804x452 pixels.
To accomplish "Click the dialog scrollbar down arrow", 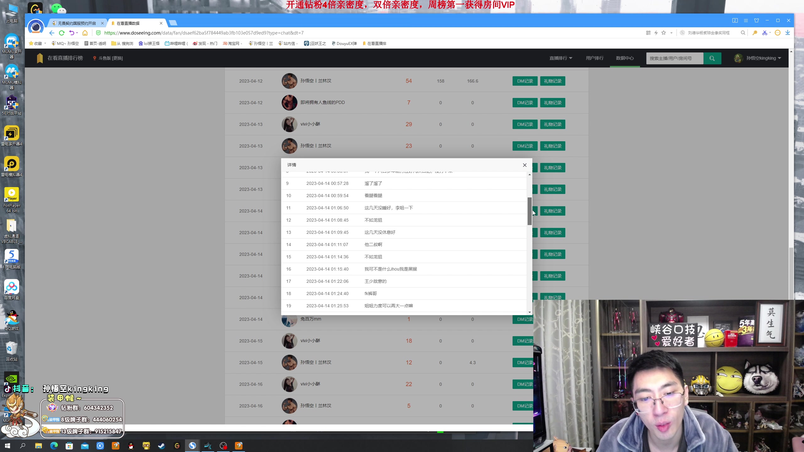I will tap(530, 312).
